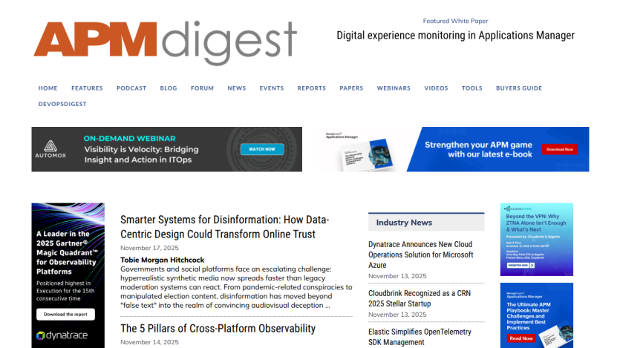The image size is (620, 348).
Task: Visit the FORUM page
Action: [202, 88]
